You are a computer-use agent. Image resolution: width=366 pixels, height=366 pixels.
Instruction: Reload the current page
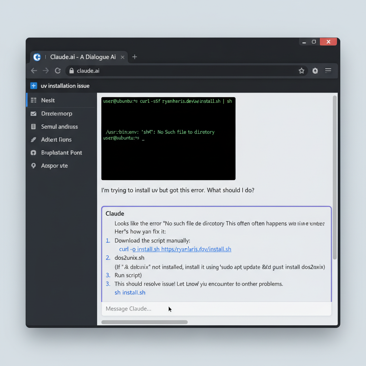[x=58, y=71]
